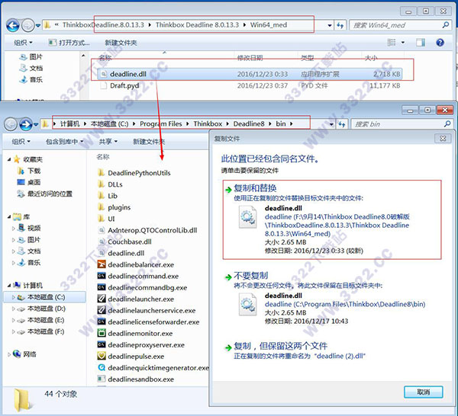Select the deadlinepulse.exe file icon

101,356
